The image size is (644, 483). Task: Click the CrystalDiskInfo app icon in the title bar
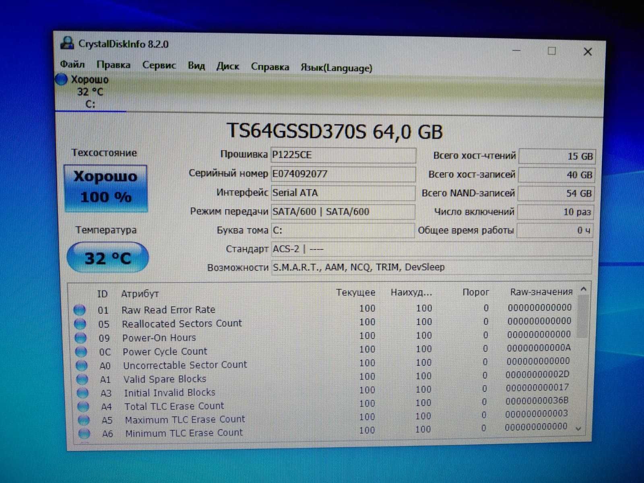click(x=67, y=43)
